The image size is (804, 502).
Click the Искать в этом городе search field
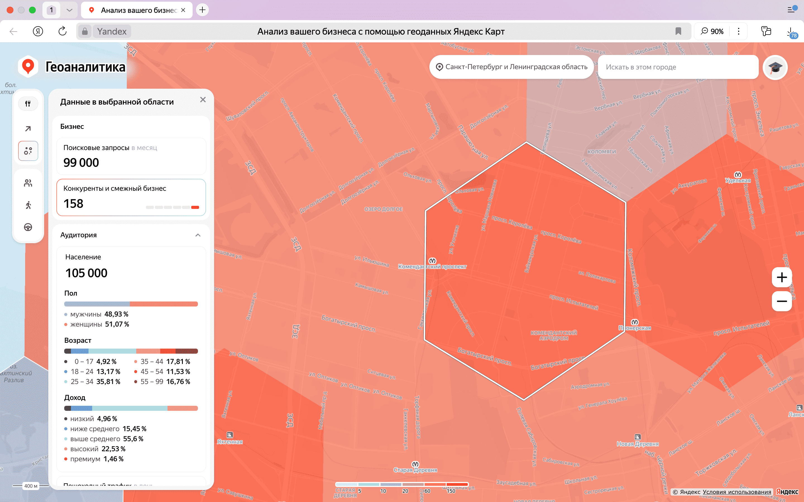678,67
